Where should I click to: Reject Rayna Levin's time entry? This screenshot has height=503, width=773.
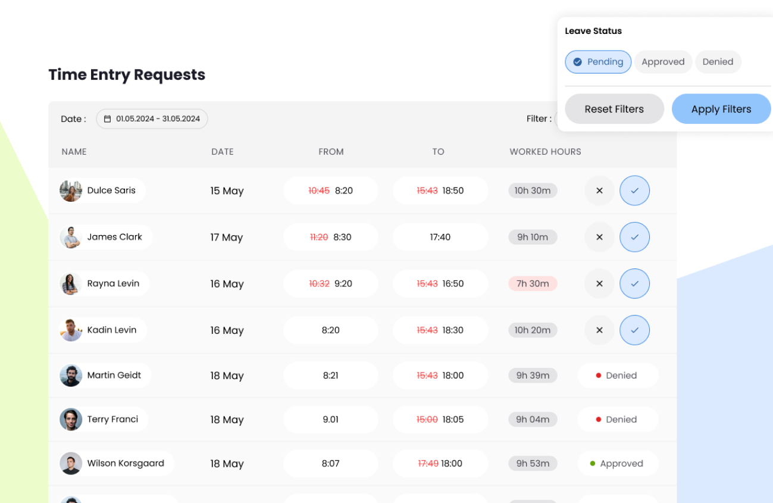(599, 283)
